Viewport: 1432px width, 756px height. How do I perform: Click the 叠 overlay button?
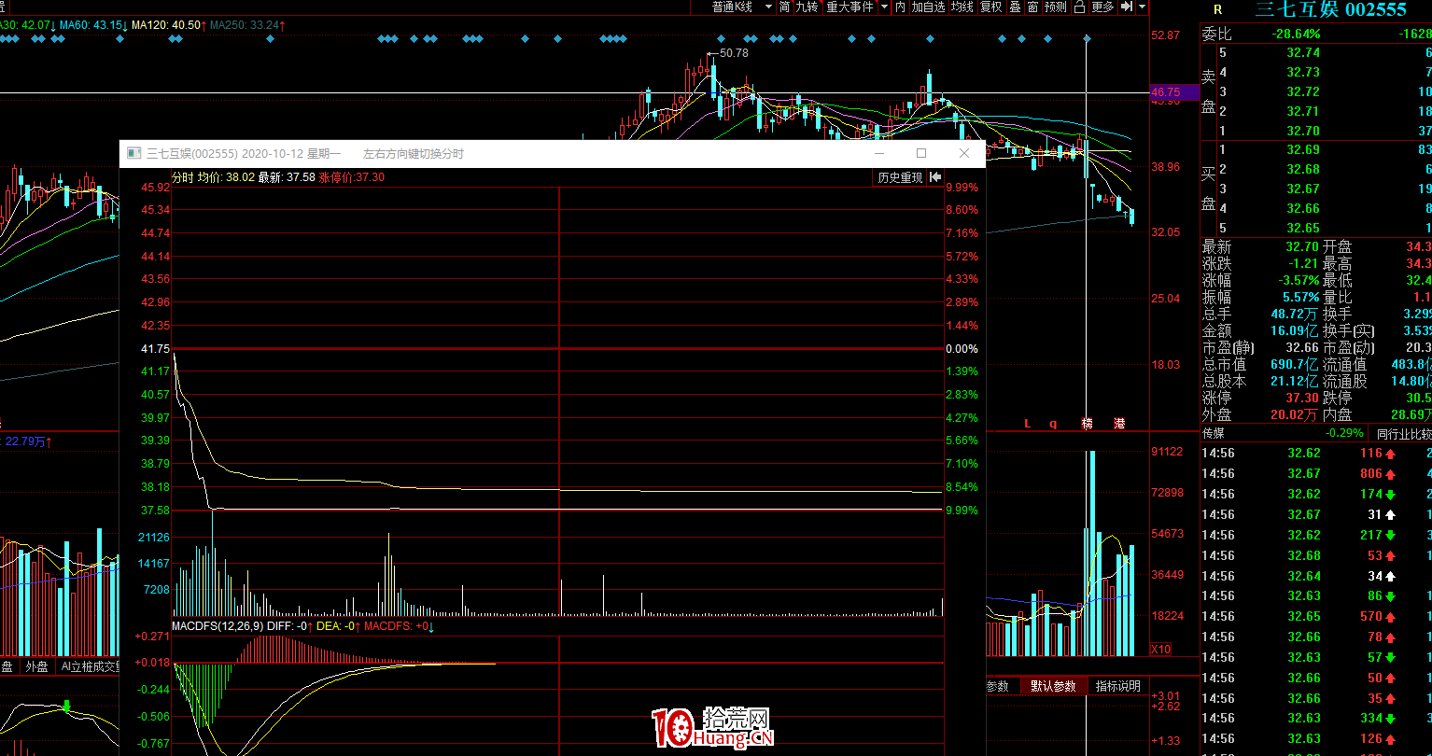[1015, 7]
